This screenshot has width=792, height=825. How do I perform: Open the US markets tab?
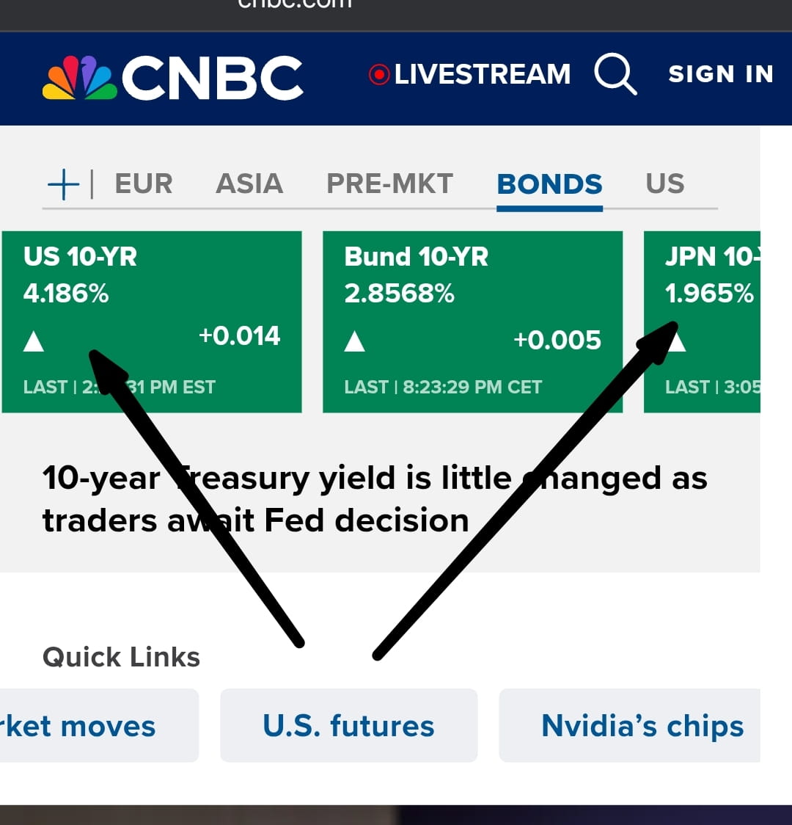pyautogui.click(x=664, y=183)
